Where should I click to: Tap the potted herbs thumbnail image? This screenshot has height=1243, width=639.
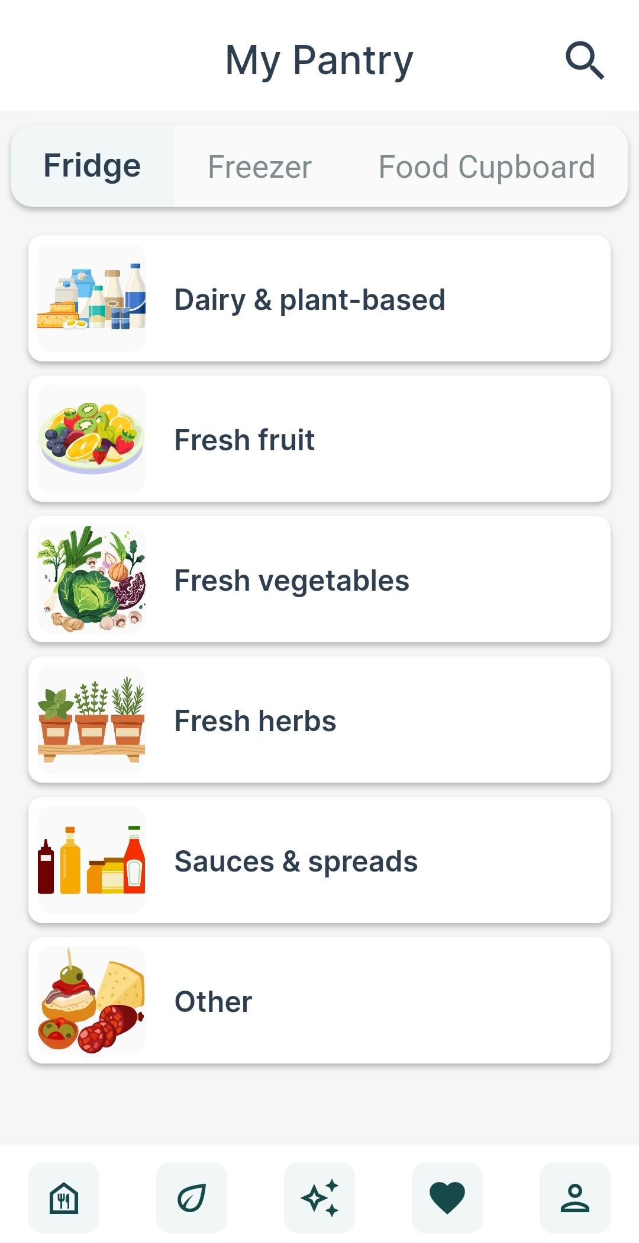coord(91,720)
